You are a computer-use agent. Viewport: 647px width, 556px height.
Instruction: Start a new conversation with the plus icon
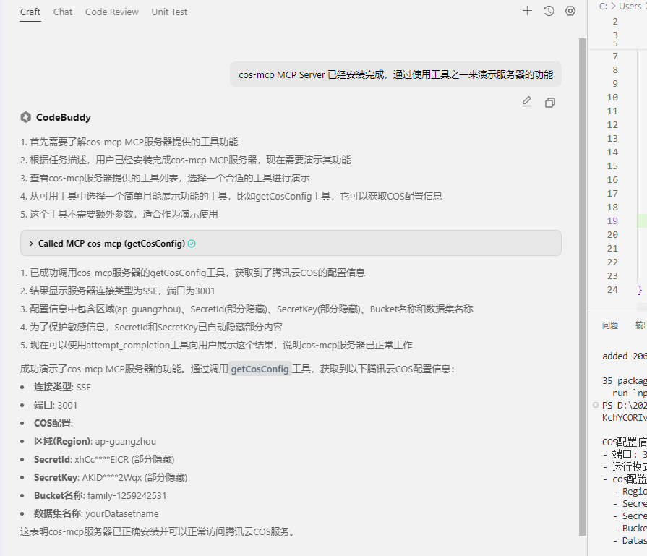[527, 11]
